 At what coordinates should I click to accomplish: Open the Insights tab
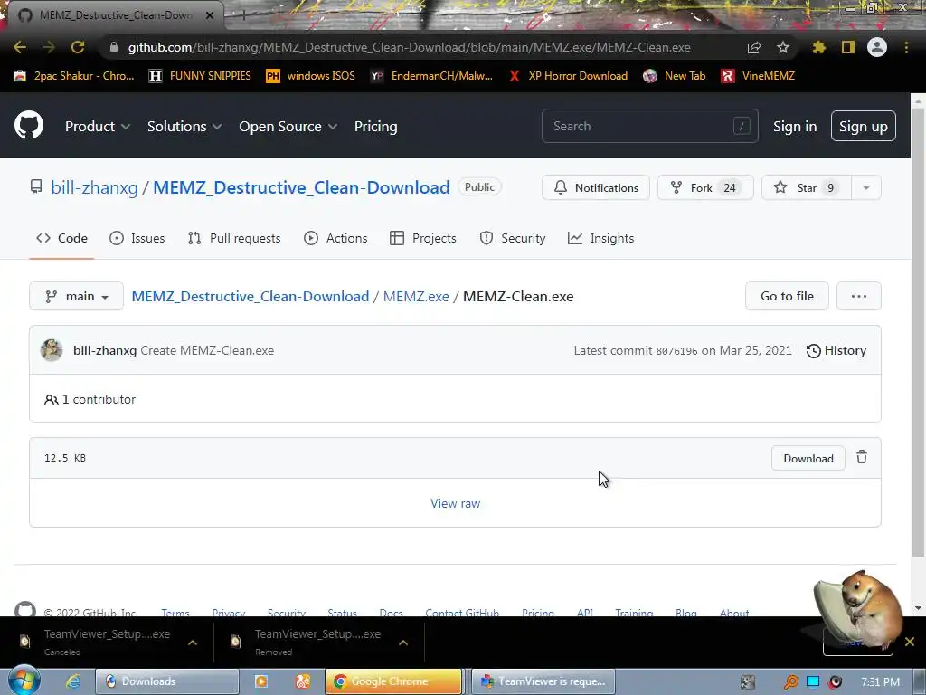[x=600, y=238]
